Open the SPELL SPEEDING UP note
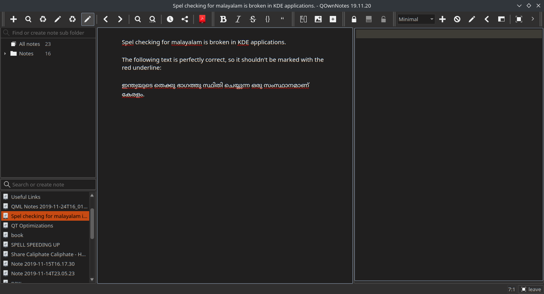Screen dimensions: 544x294 coord(45,245)
